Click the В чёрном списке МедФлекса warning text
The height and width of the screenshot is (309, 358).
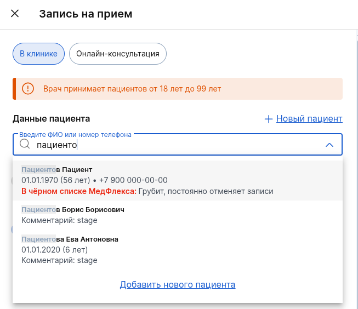[x=79, y=191]
